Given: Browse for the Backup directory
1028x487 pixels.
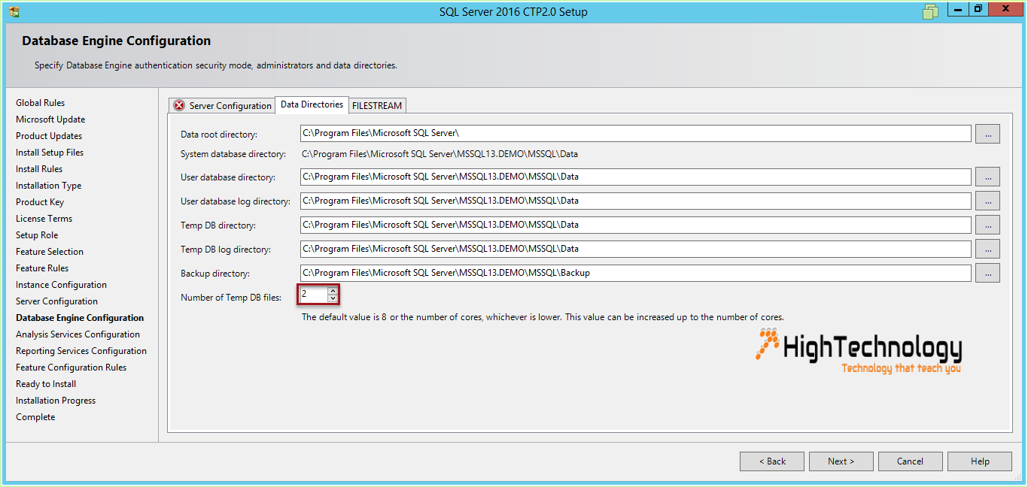Looking at the screenshot, I should tap(987, 273).
